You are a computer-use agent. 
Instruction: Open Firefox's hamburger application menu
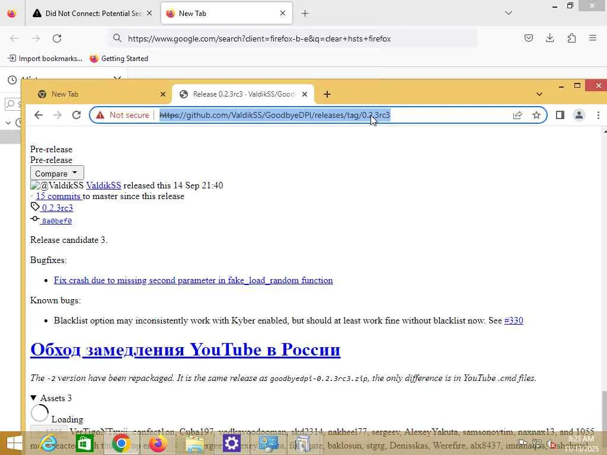point(593,38)
